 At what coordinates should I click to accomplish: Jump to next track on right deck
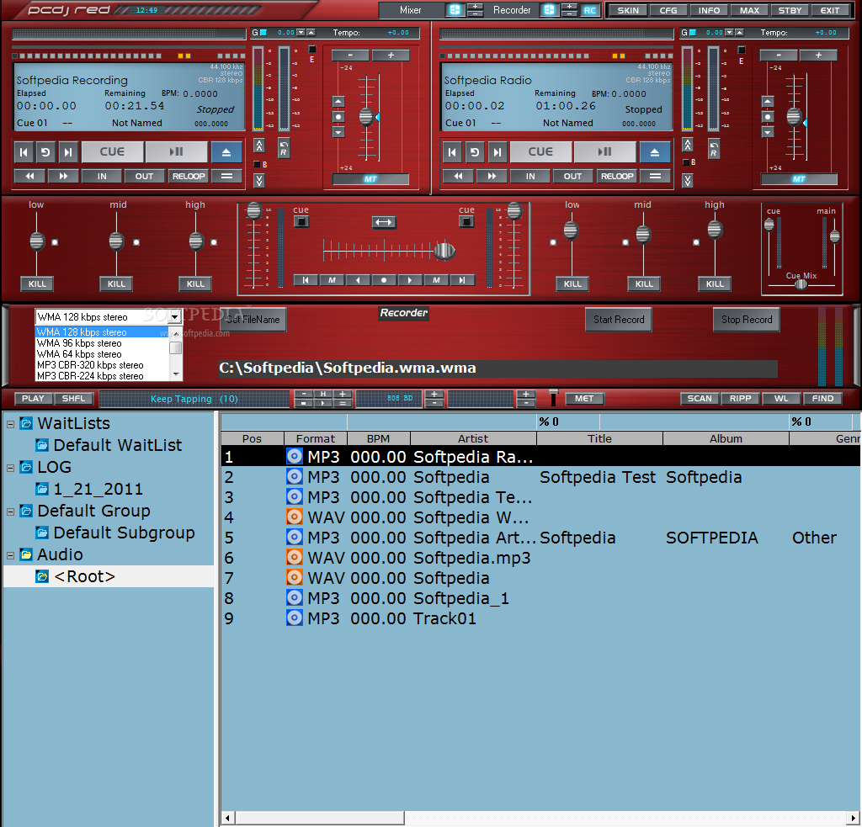point(497,152)
